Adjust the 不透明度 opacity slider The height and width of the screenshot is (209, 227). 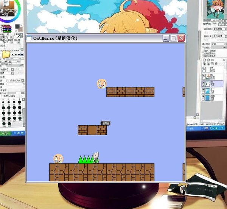(x=219, y=47)
